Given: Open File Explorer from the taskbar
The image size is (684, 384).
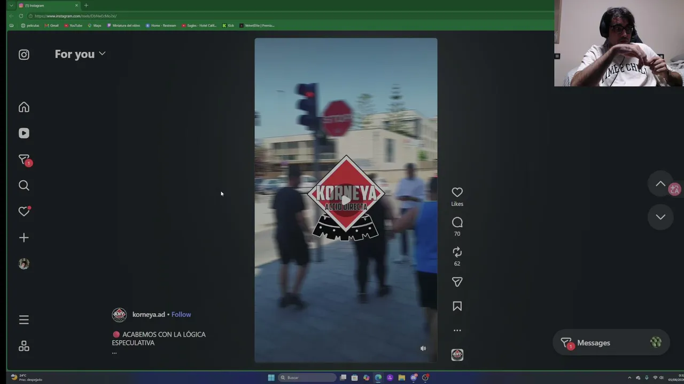Looking at the screenshot, I should coord(402,378).
